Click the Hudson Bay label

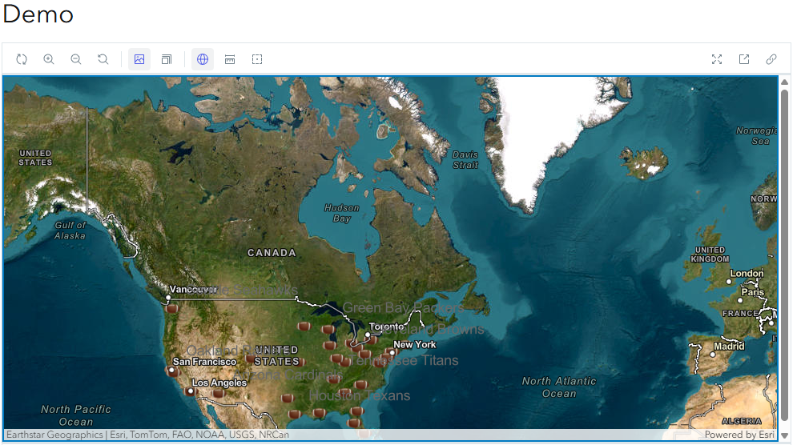tap(342, 213)
